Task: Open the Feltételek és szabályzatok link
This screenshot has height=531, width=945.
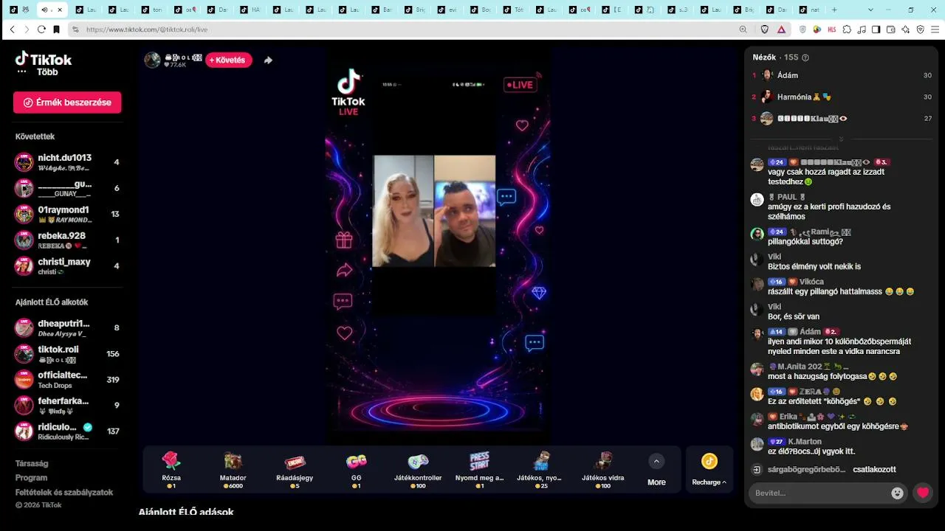Action: point(64,492)
